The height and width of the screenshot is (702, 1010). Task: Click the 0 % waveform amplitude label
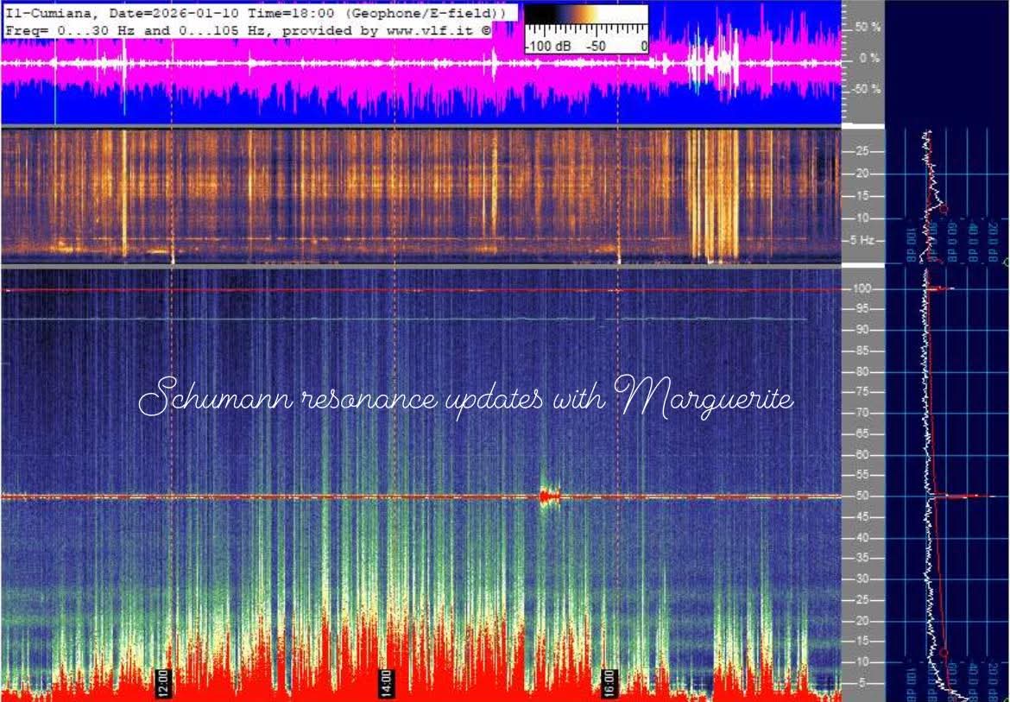pos(869,59)
